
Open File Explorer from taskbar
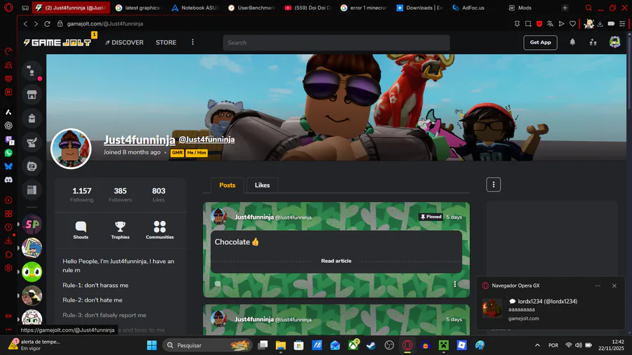click(x=280, y=345)
